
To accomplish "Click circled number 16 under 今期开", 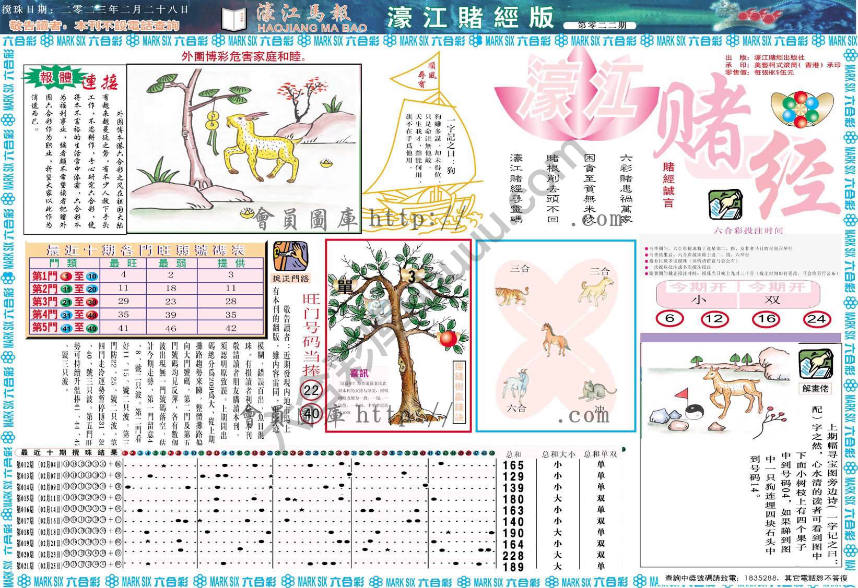I will [x=765, y=318].
